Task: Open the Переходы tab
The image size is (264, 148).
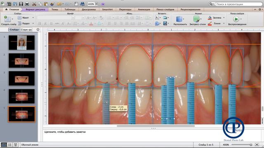Action: [x=125, y=9]
